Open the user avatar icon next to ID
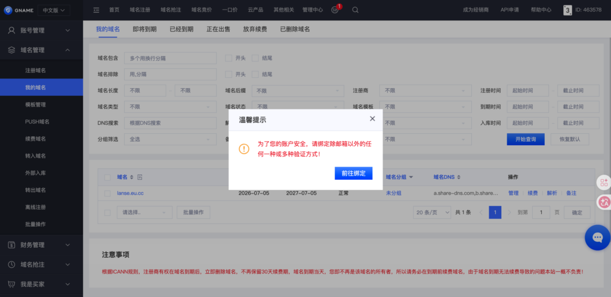This screenshot has width=611, height=297. [x=568, y=10]
